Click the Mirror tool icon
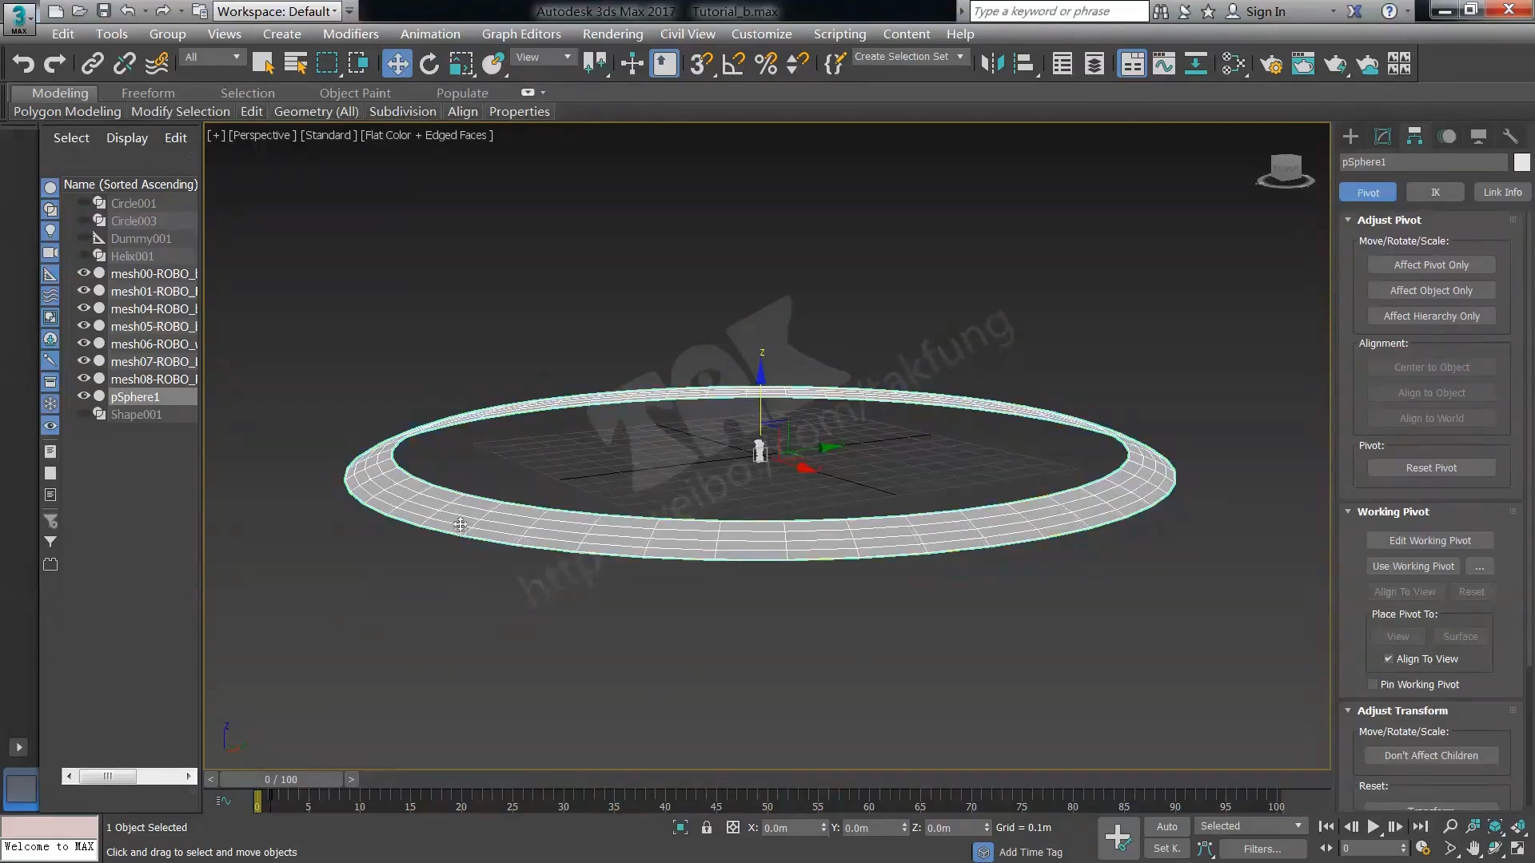The height and width of the screenshot is (863, 1535). tap(992, 64)
